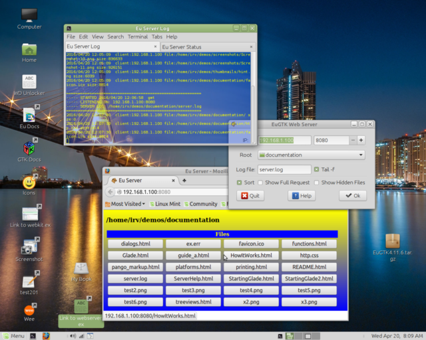Open the HowItWorks.html file button
The image size is (426, 340).
(251, 255)
